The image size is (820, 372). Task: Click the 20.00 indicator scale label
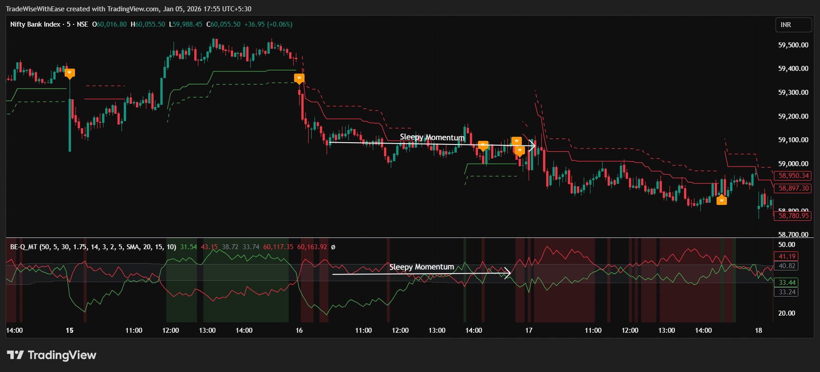pos(787,313)
